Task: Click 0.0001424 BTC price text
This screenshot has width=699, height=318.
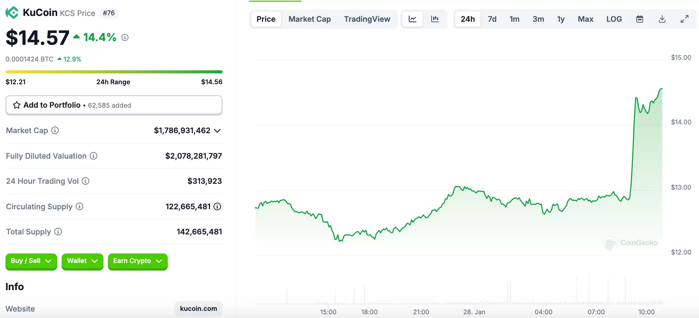Action: (30, 59)
